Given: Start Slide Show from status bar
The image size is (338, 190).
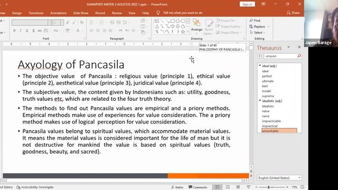Looking at the screenshot, I should 248,187.
